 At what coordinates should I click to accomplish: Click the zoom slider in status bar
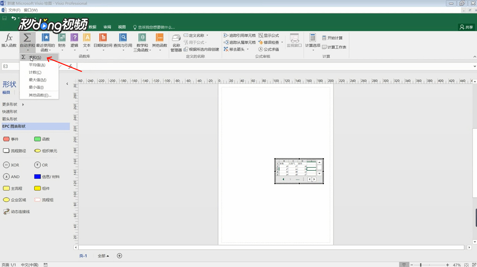click(x=430, y=265)
